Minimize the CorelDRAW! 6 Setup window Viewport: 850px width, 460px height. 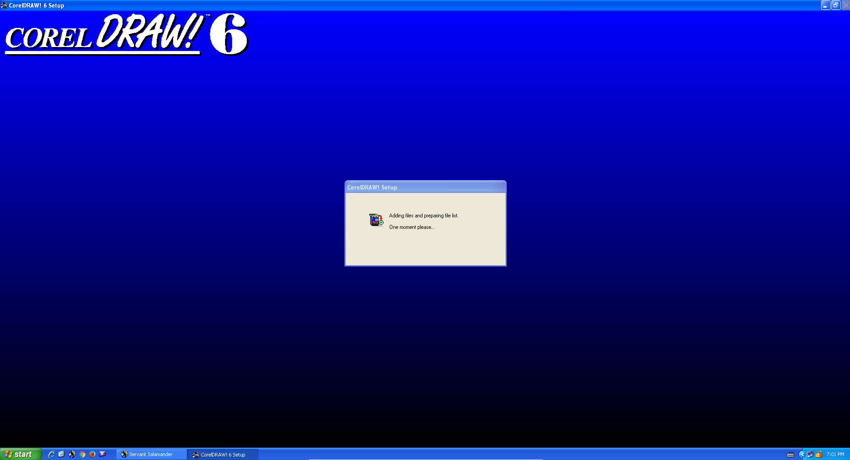coord(825,5)
